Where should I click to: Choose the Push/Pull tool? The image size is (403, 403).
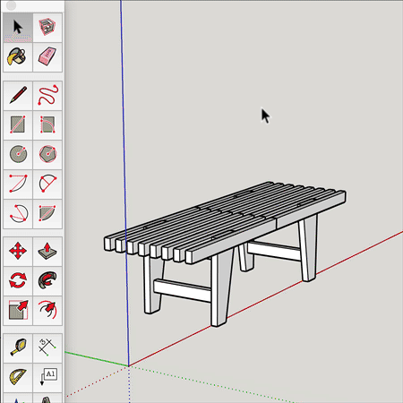47,251
